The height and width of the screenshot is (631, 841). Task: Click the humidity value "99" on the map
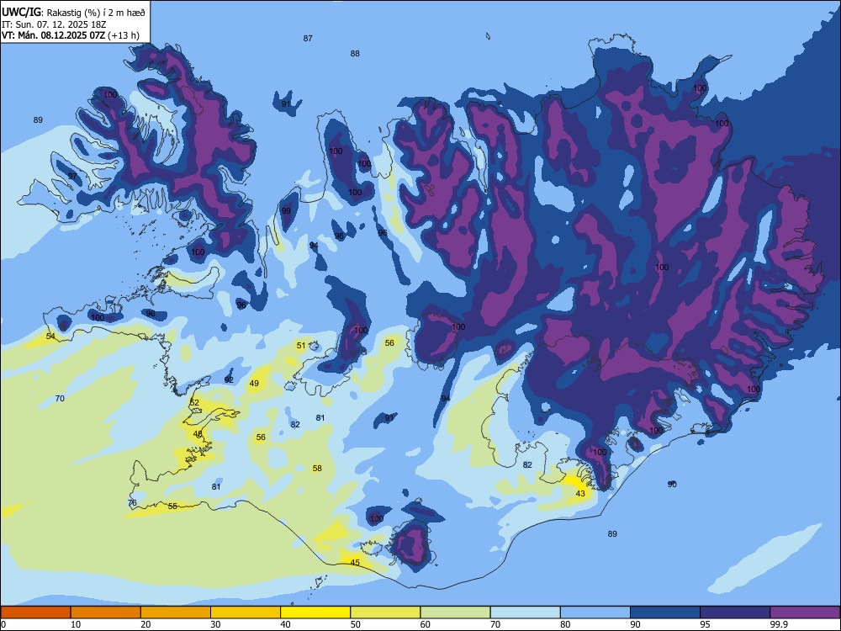287,210
